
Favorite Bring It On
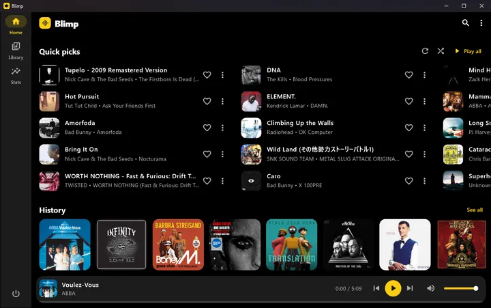click(x=207, y=154)
